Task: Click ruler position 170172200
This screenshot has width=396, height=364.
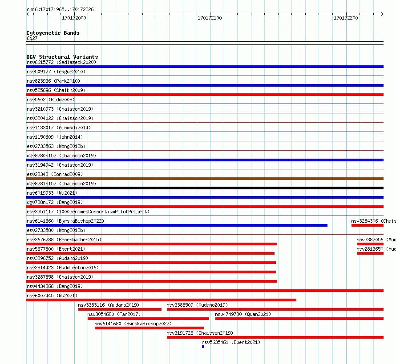Action: pyautogui.click(x=346, y=18)
